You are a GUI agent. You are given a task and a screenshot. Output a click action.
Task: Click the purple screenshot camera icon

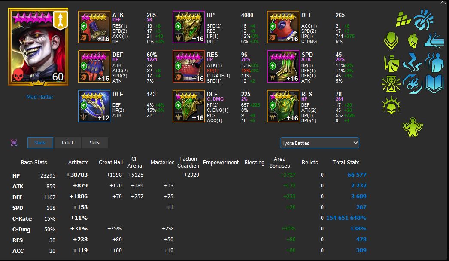(x=14, y=143)
